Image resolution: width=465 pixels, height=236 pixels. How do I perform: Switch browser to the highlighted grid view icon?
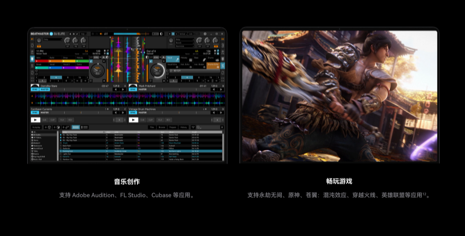point(75,127)
